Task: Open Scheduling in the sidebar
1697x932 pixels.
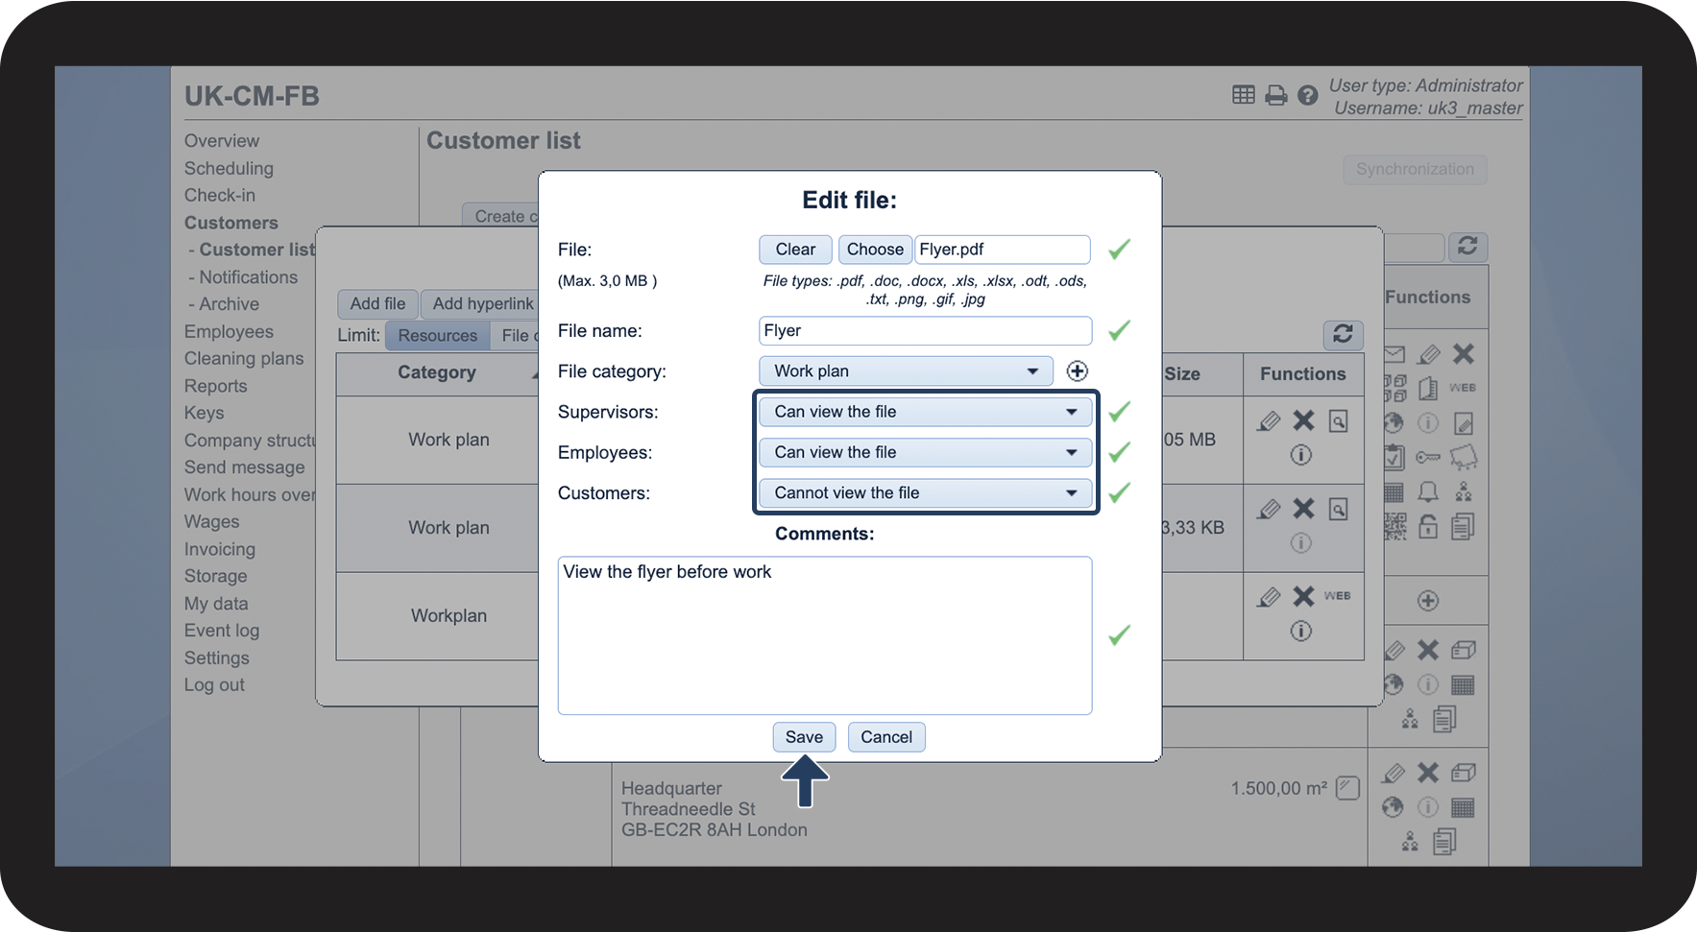Action: [229, 168]
